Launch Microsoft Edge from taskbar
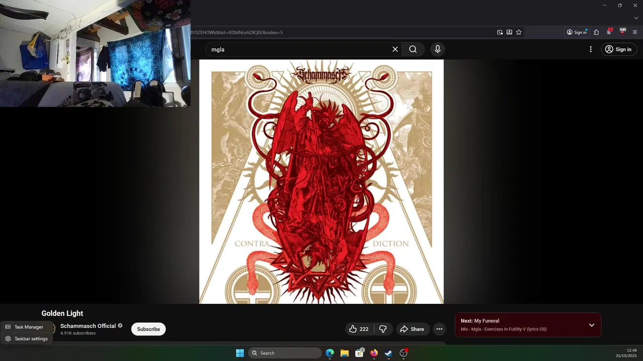The width and height of the screenshot is (643, 361). [330, 353]
